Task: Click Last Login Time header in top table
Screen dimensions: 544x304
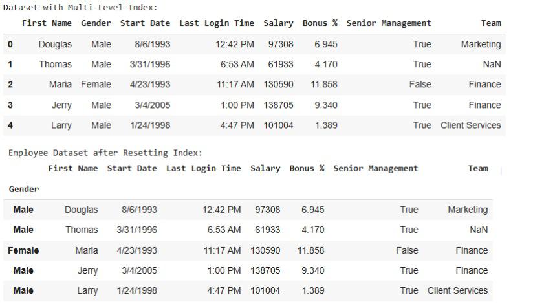Action: 217,23
